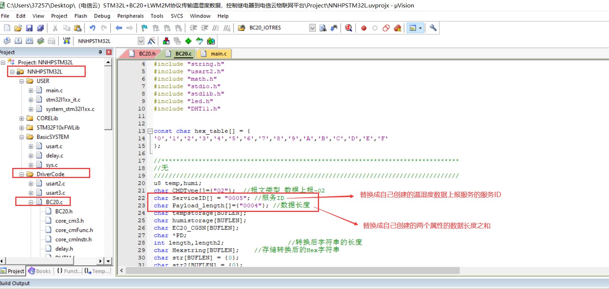609x289 pixels.
Task: Redo the last undone edit
Action: coord(104,28)
